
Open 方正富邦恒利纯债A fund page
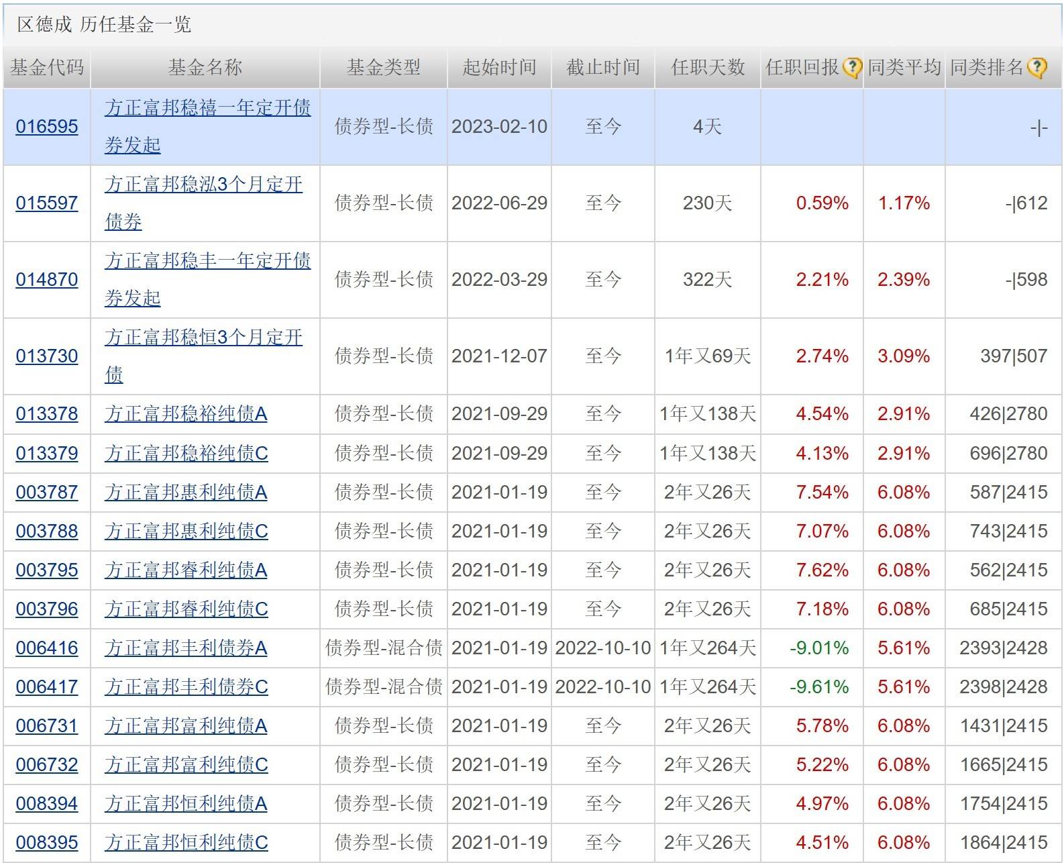(186, 804)
